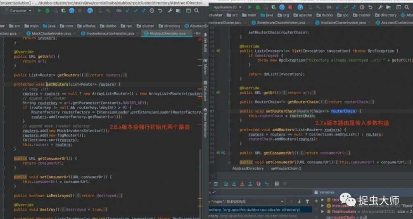Viewport: 413px width, 219px height.
Task: Click the Step Out debugger icon
Action: click(x=250, y=184)
